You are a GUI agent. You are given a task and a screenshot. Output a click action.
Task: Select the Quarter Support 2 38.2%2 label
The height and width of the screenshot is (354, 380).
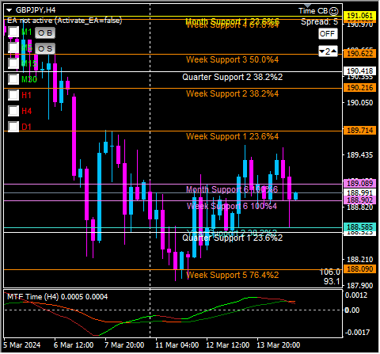pos(232,77)
